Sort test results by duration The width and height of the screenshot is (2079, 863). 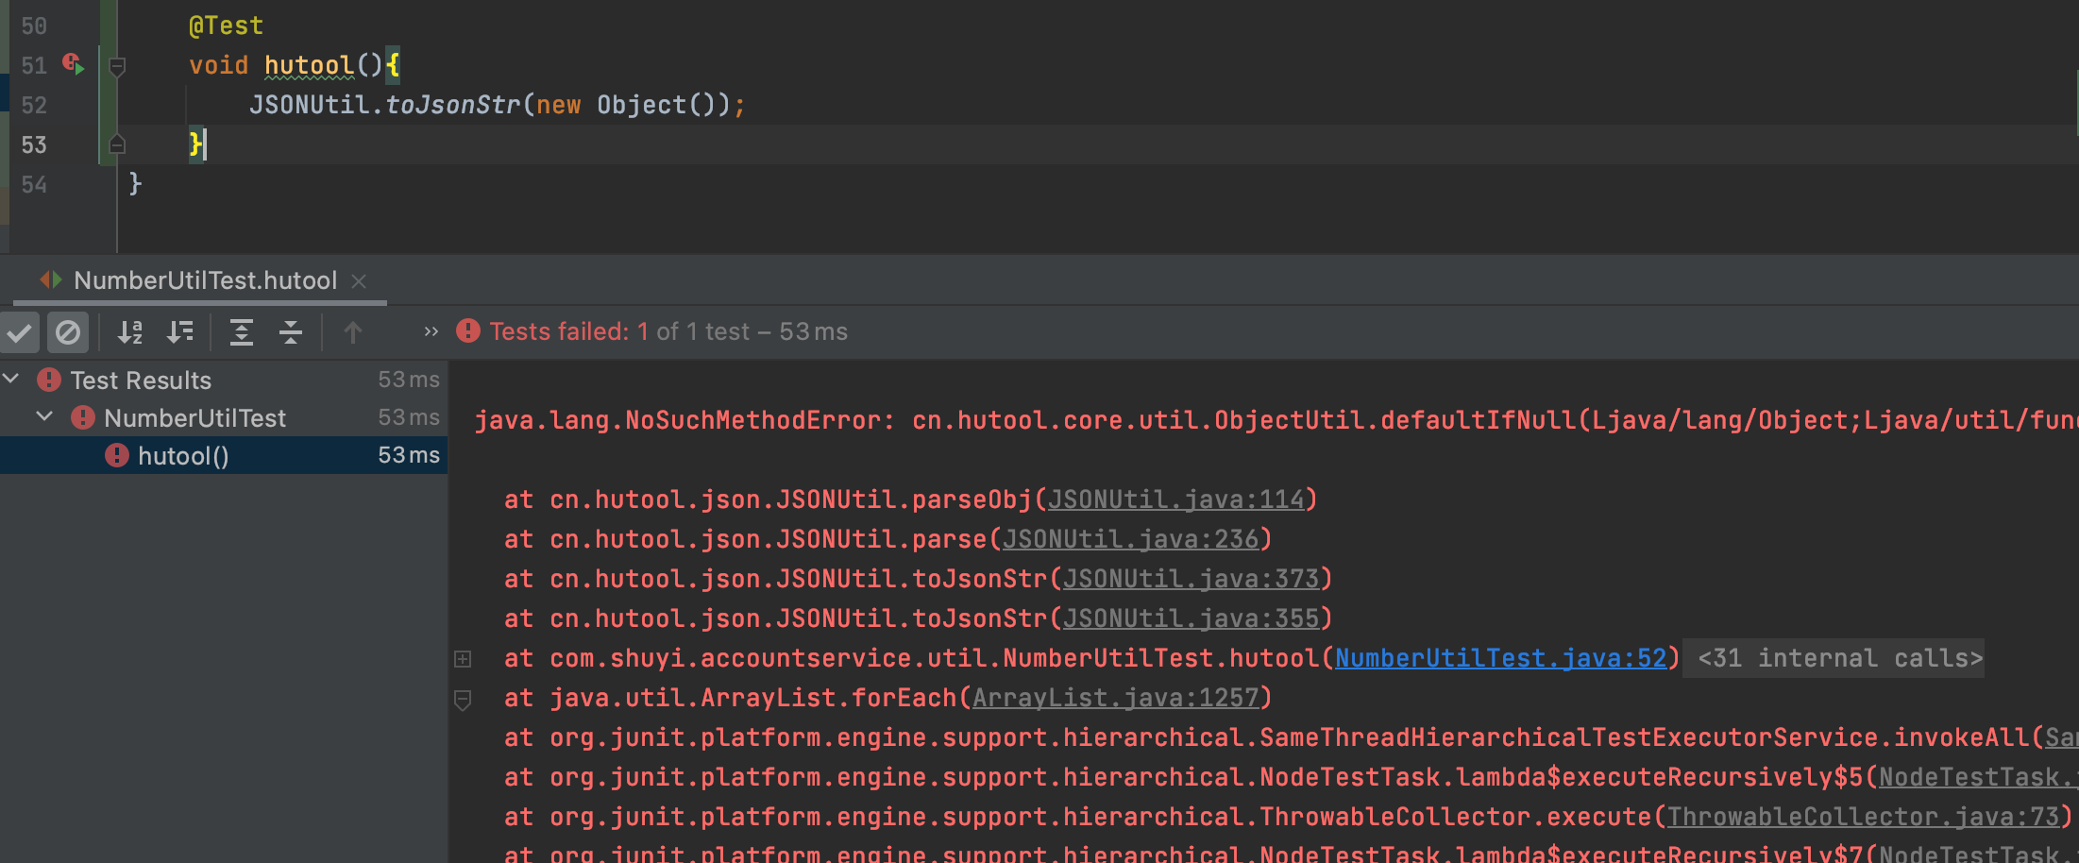[x=180, y=332]
